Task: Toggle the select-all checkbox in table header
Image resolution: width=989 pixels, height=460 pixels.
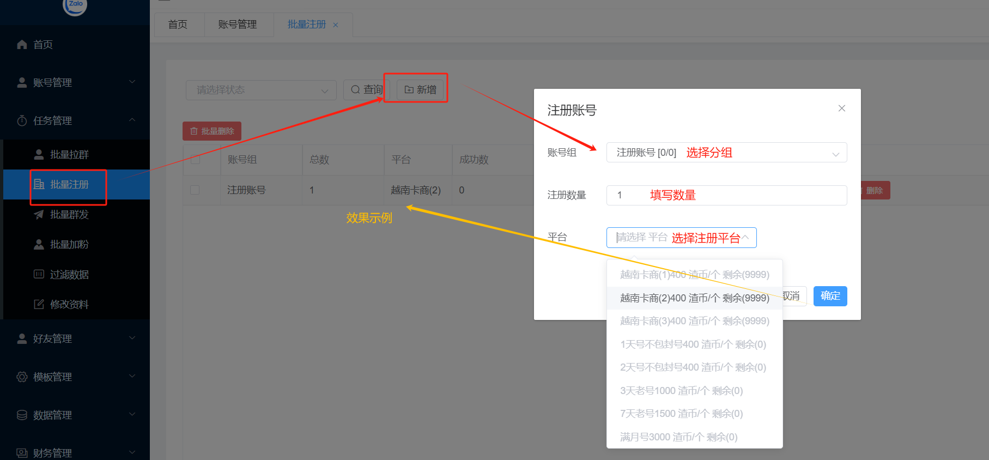Action: (x=195, y=160)
